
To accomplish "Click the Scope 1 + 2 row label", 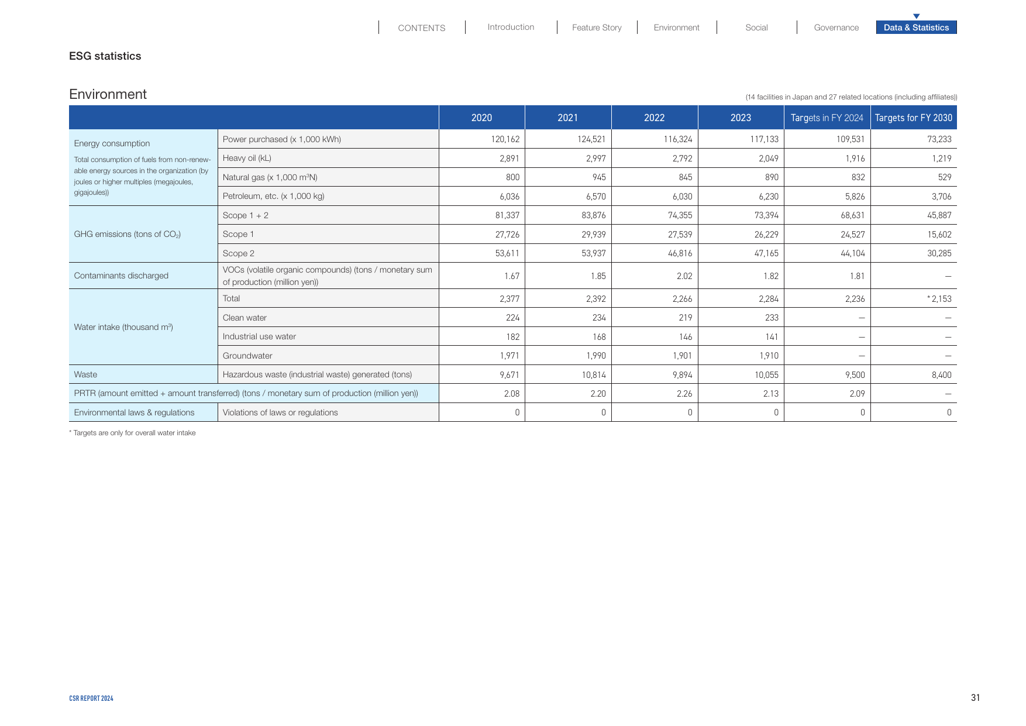I will (245, 215).
